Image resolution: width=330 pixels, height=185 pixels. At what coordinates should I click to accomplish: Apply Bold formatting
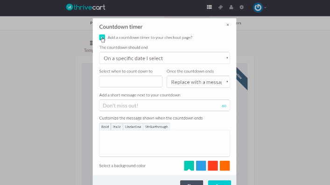pos(105,127)
